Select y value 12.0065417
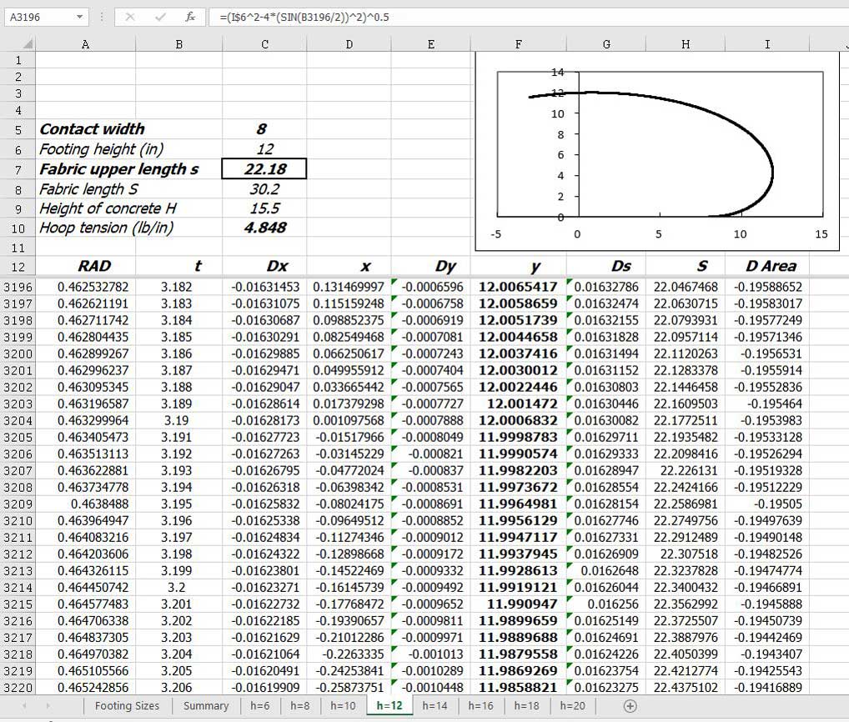The image size is (849, 722). [519, 287]
